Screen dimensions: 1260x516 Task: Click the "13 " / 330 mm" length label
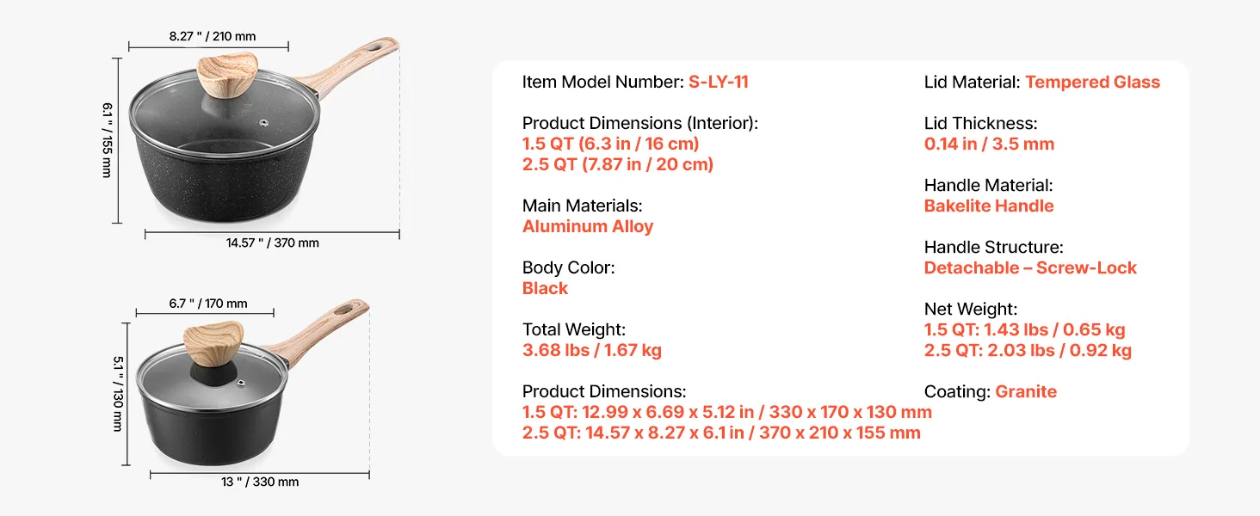[x=260, y=482]
